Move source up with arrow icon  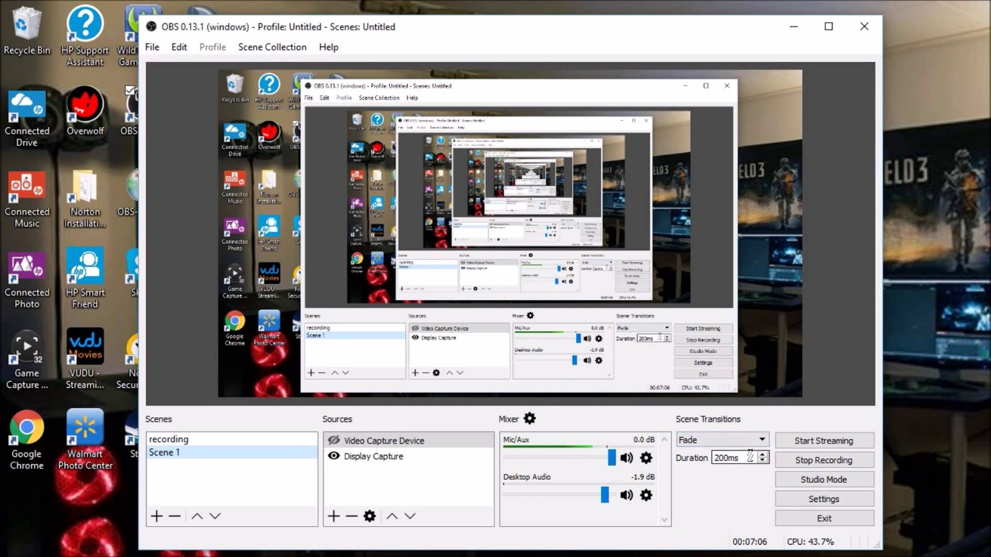tap(392, 516)
